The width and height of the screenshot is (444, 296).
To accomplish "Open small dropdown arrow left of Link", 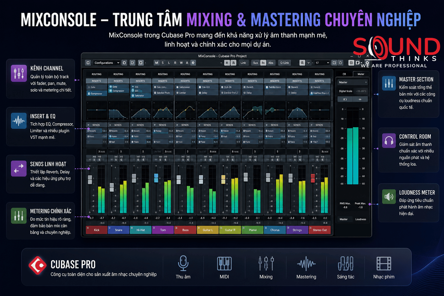I will point(221,63).
